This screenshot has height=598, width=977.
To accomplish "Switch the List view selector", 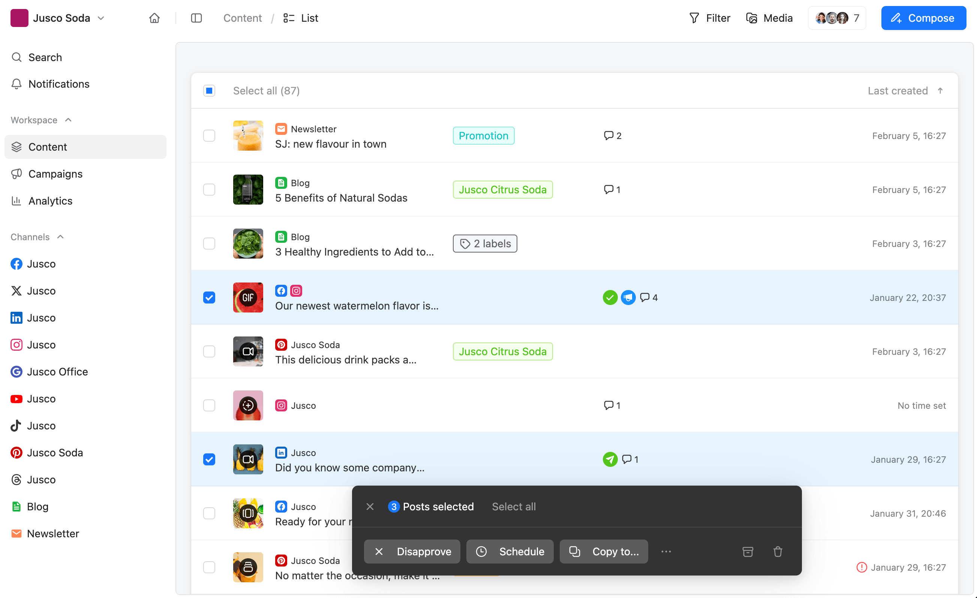I will click(301, 18).
